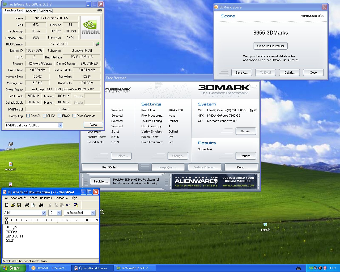The width and height of the screenshot is (340, 272).
Task: Open the GPU selection dropdown in GPU-Z
Action: click(60, 125)
